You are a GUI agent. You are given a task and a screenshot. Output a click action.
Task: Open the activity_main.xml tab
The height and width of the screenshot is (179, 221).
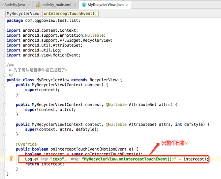click(56, 5)
